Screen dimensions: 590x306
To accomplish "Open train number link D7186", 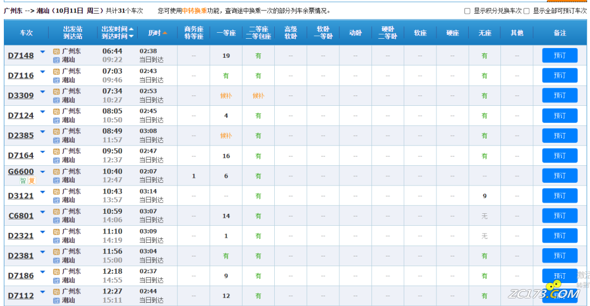I will [21, 275].
